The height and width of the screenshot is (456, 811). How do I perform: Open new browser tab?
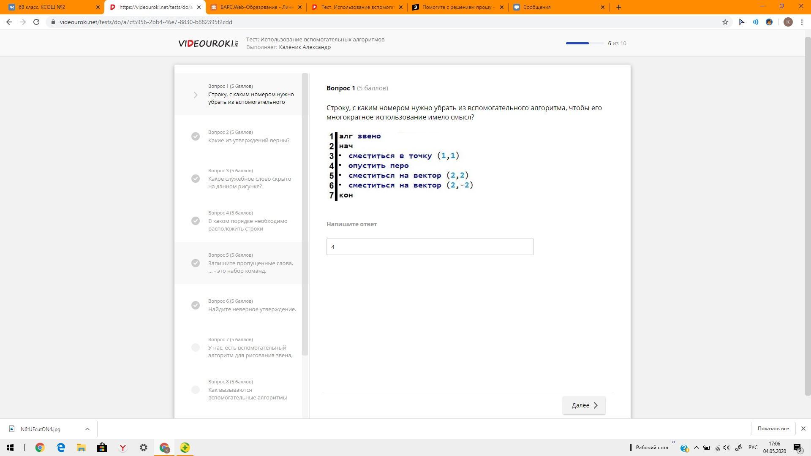point(618,7)
